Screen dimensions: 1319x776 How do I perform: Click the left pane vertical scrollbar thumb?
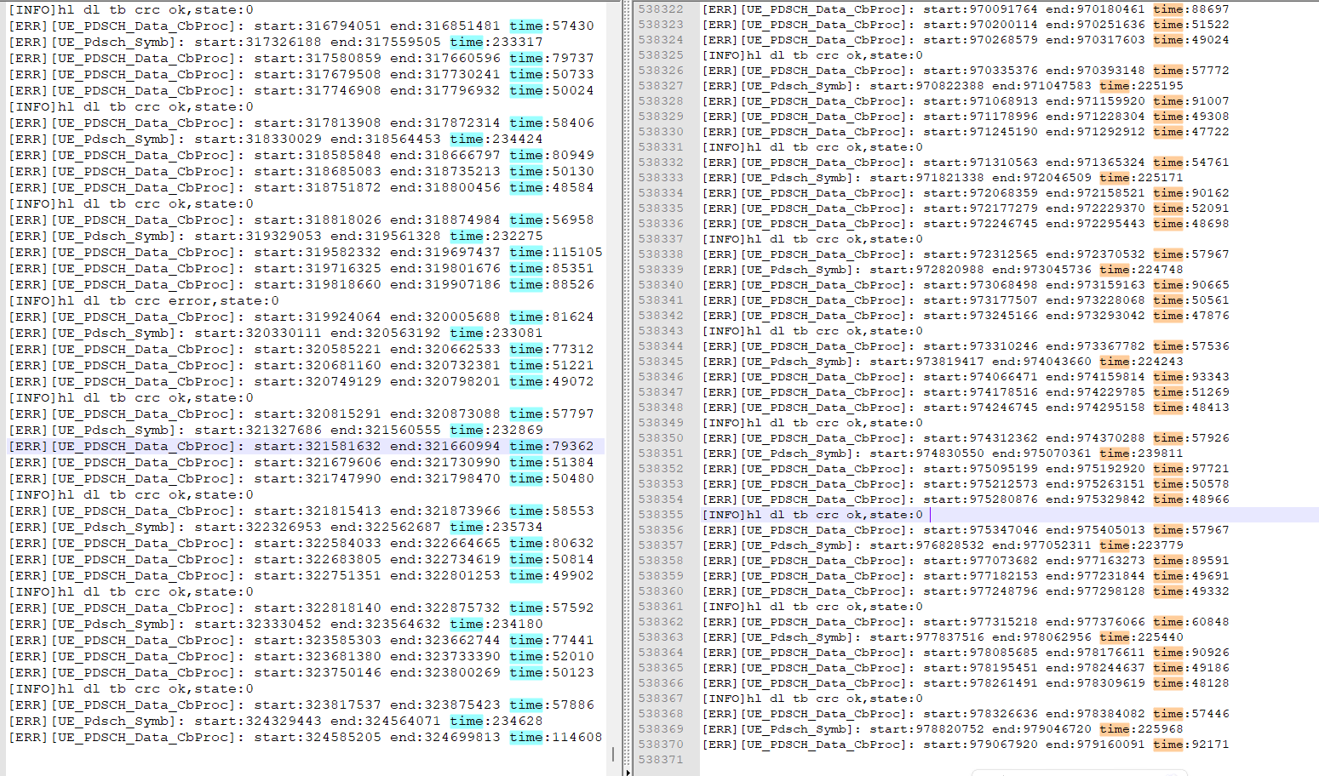[613, 754]
